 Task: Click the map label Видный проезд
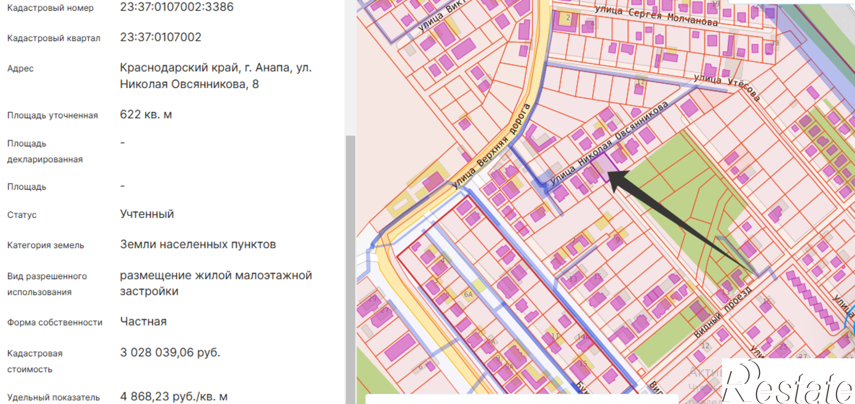click(723, 312)
